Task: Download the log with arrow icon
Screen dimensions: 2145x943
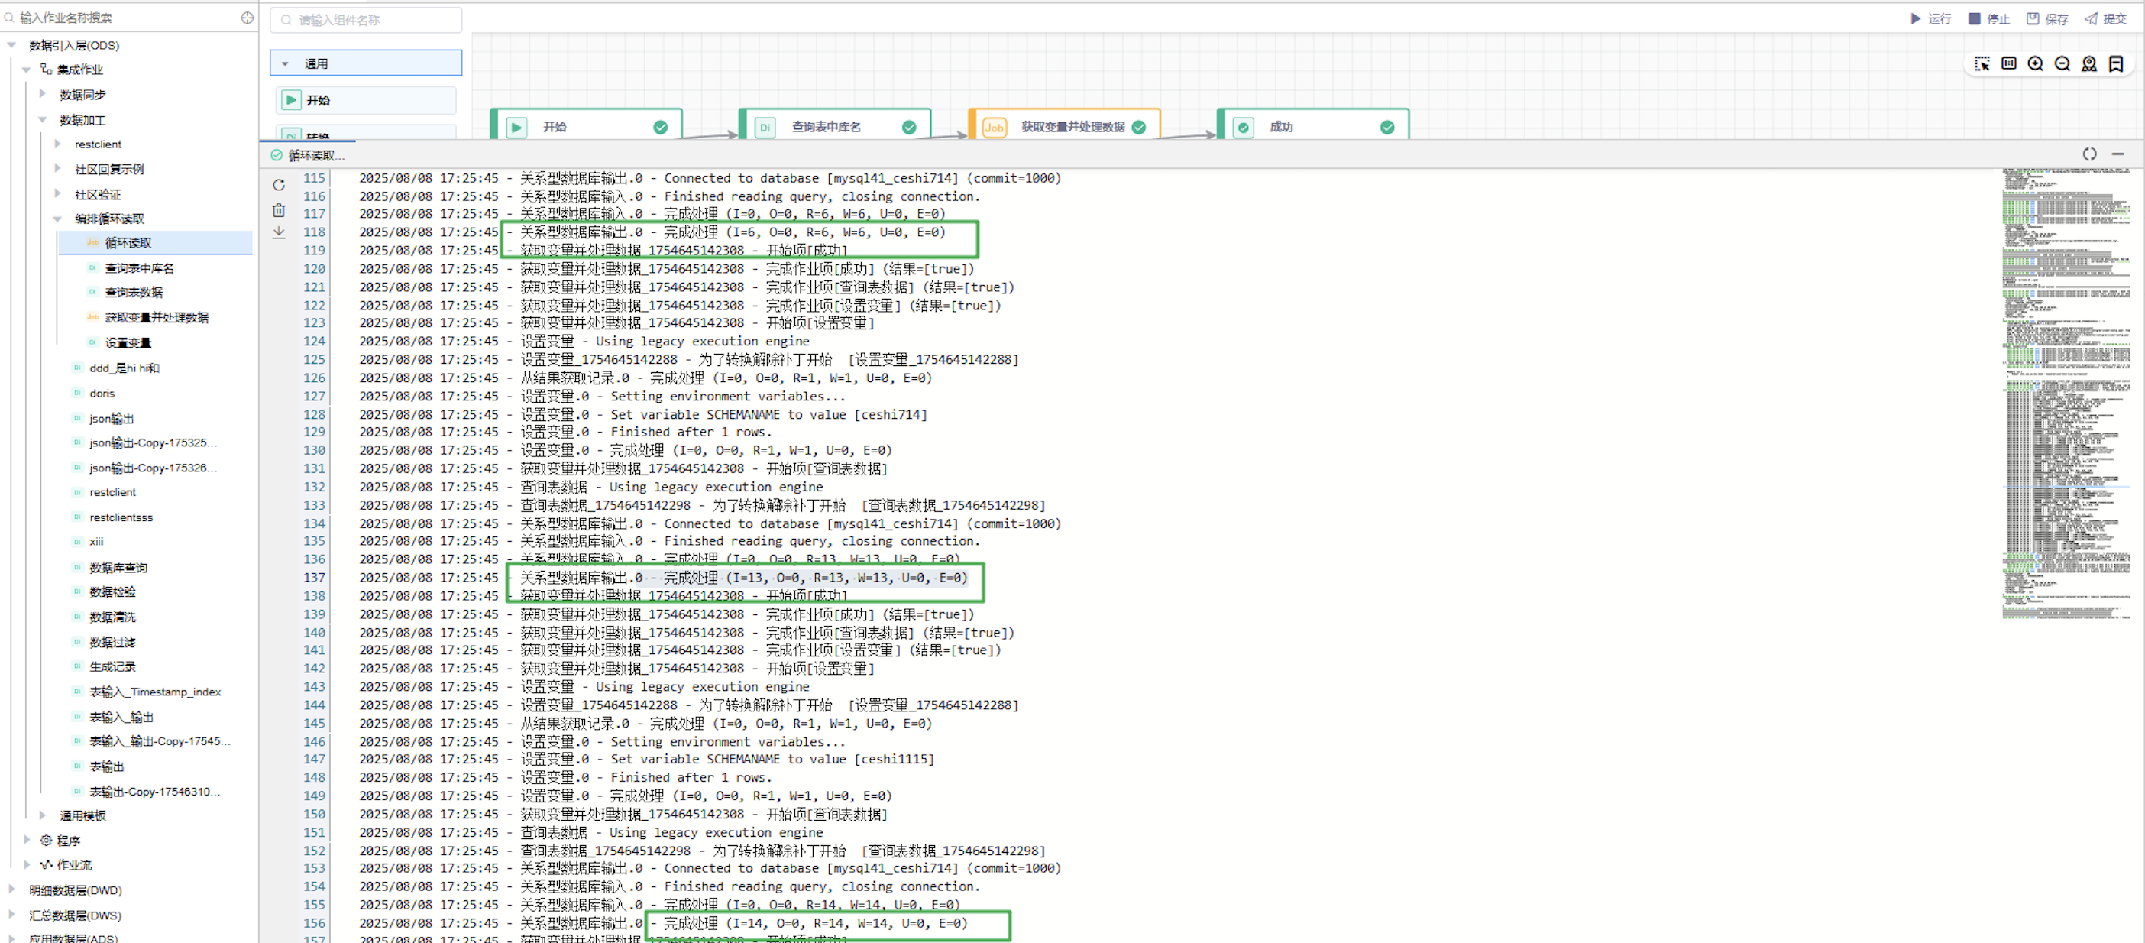Action: [279, 232]
